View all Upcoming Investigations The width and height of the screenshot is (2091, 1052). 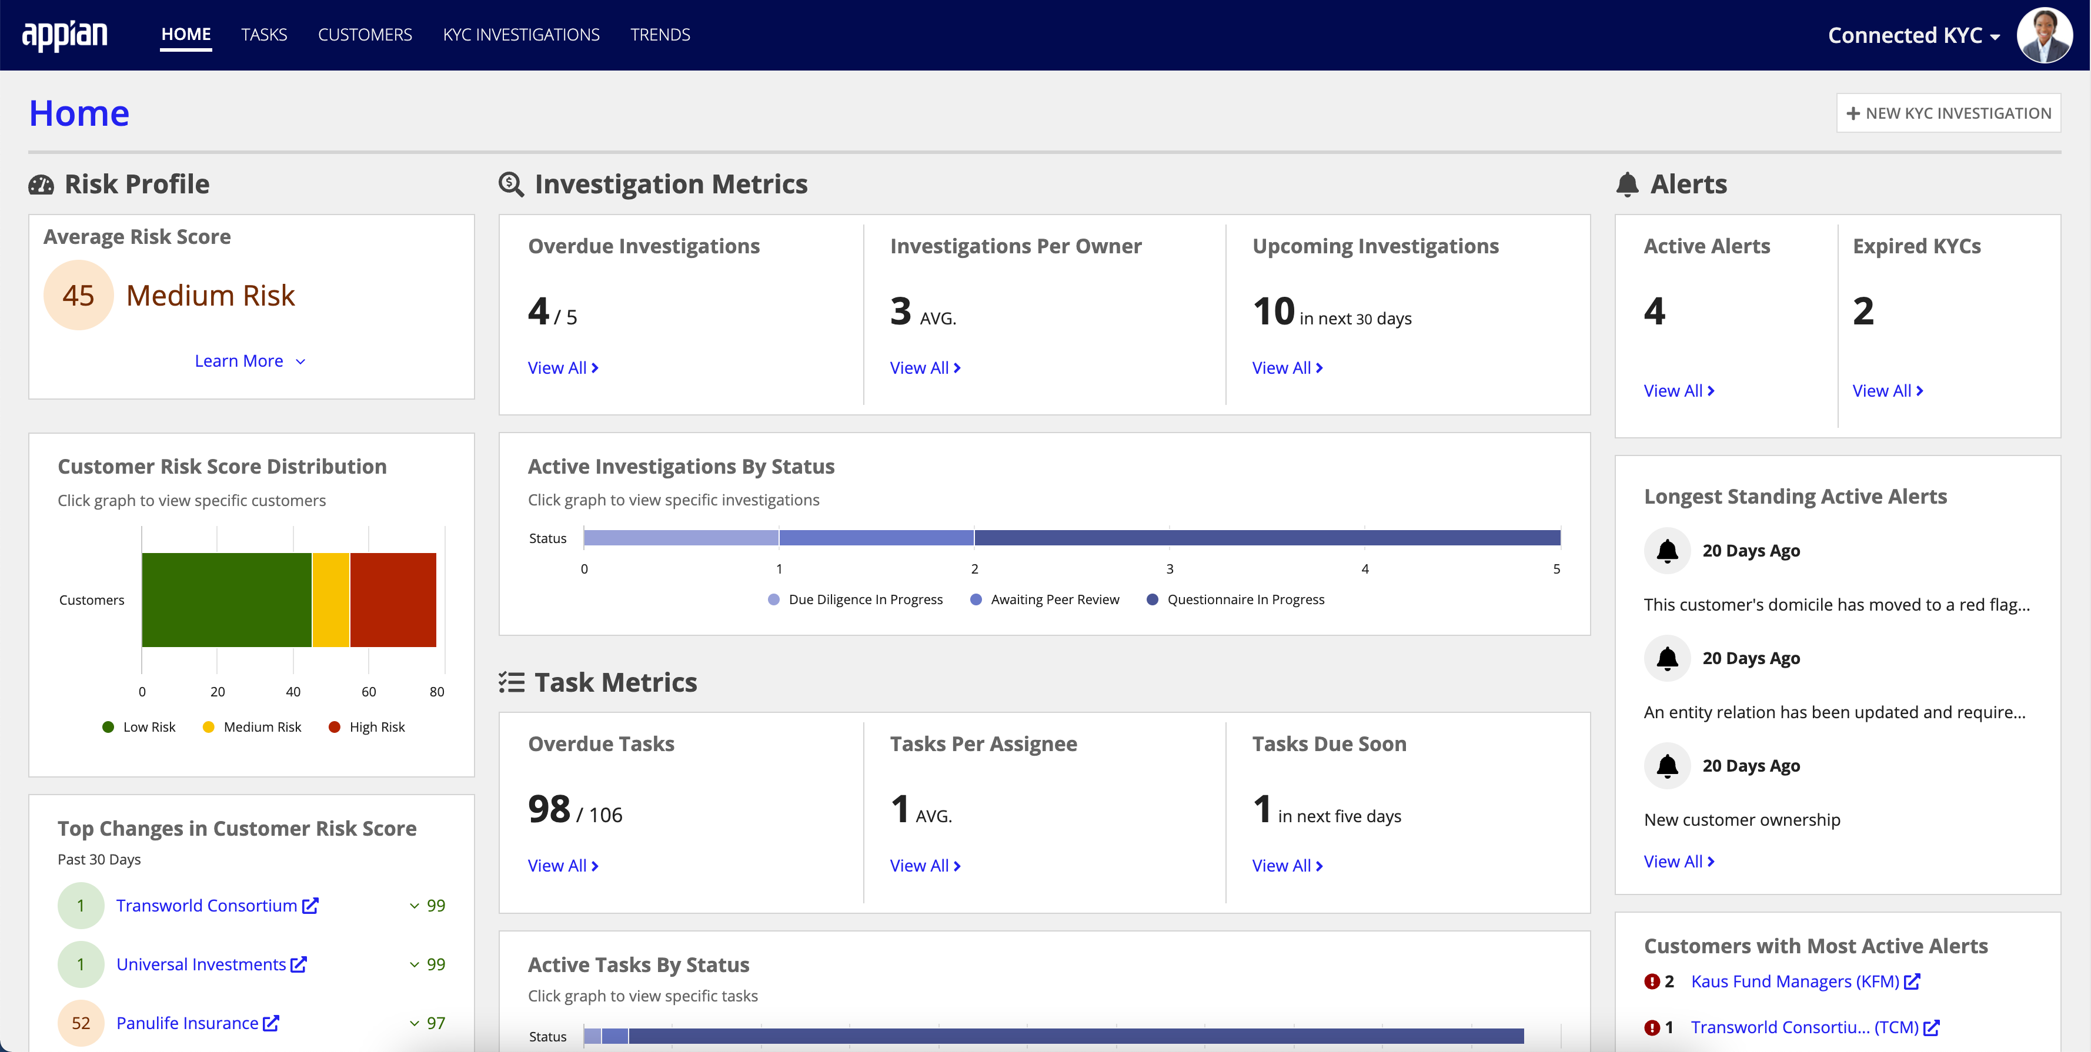pyautogui.click(x=1287, y=368)
